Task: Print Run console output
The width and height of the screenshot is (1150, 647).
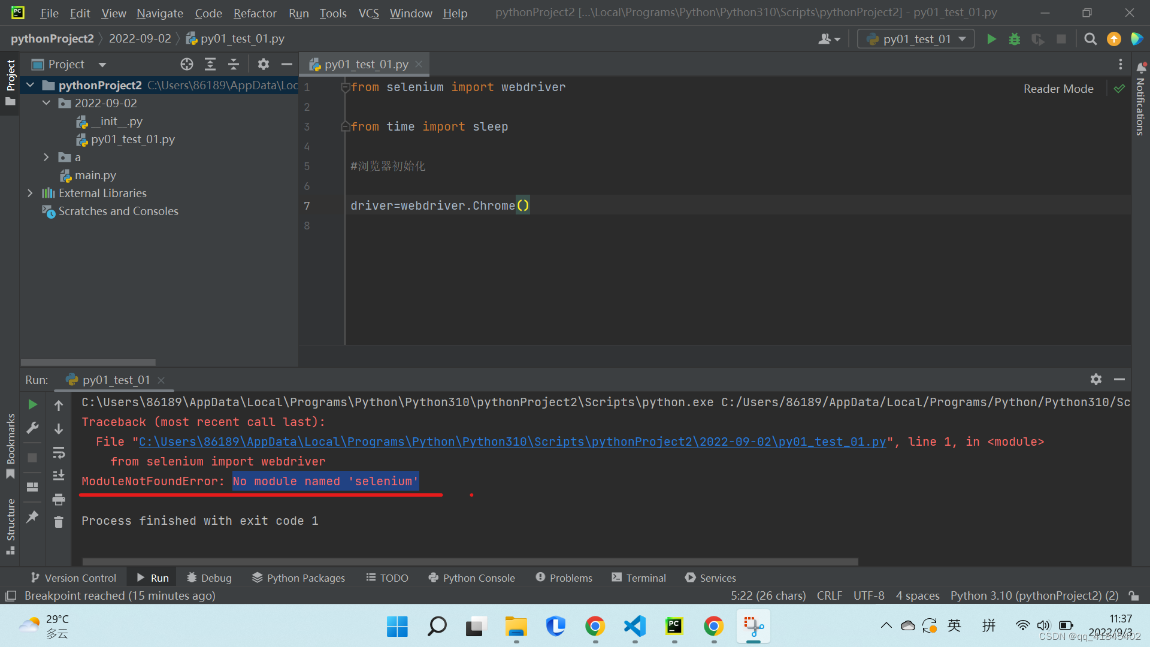Action: pyautogui.click(x=59, y=499)
